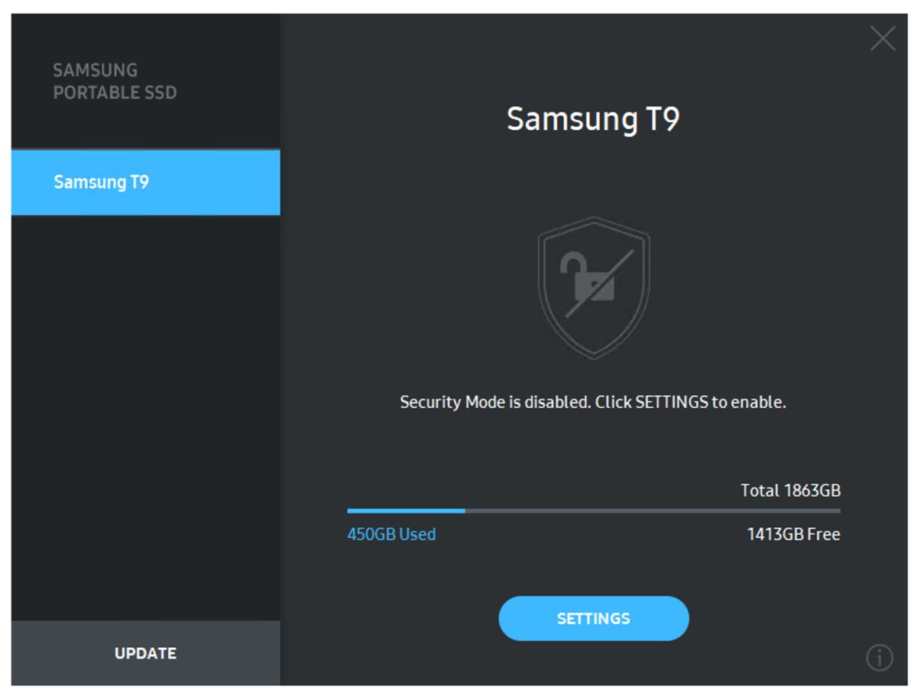
Task: Click the word SETTINGS in security message
Action: pyautogui.click(x=672, y=402)
